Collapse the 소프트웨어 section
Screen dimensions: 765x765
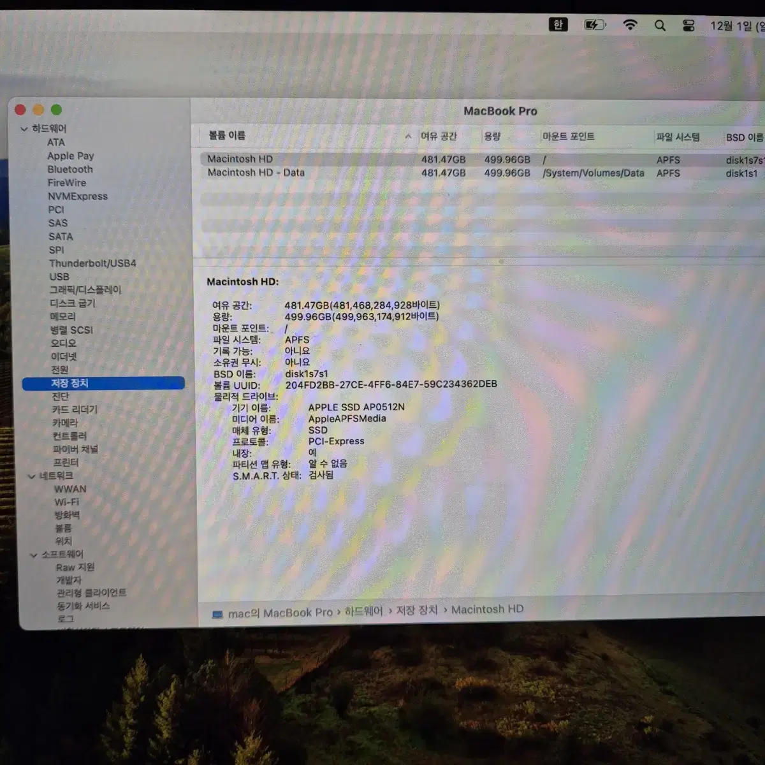33,555
